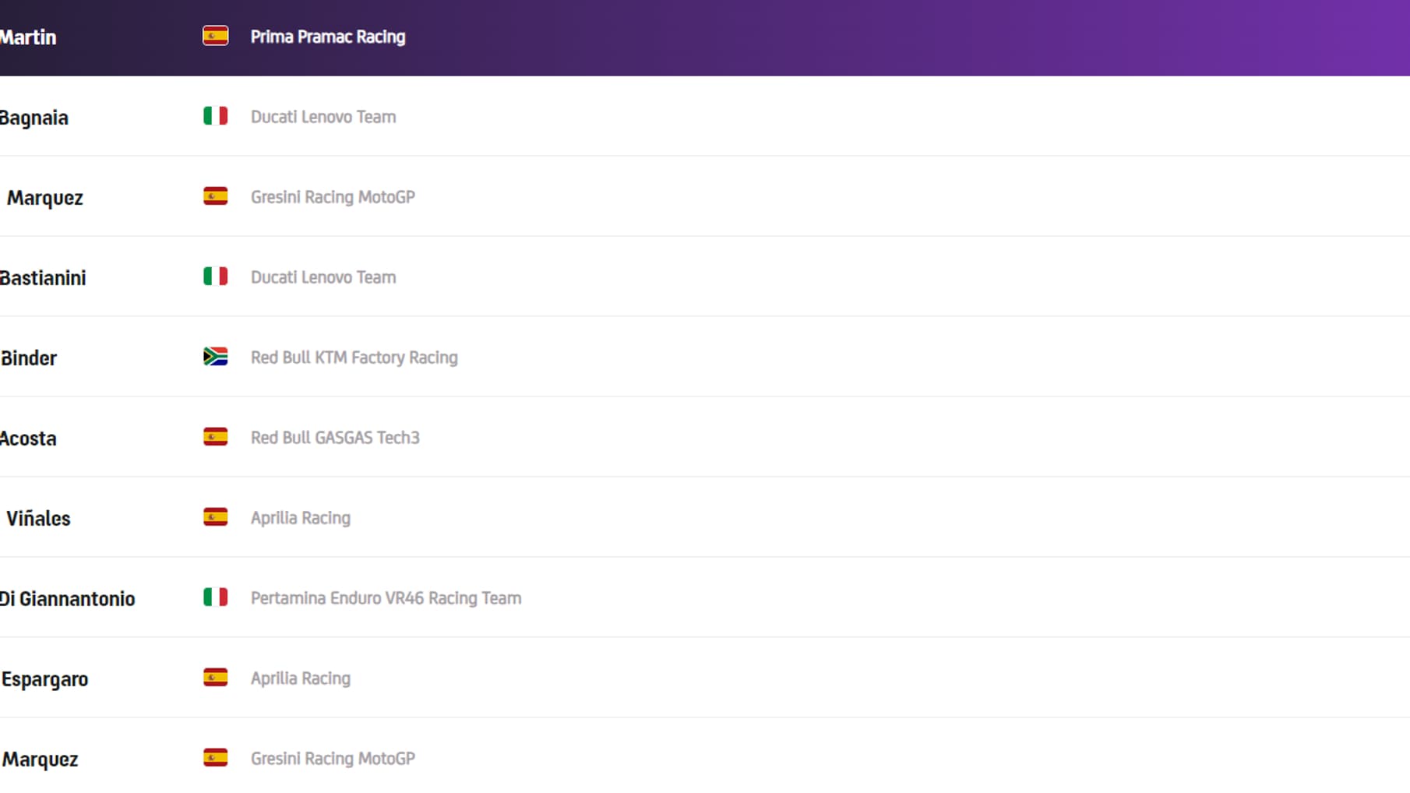Click the Spanish flag in Acosta's row
The image size is (1410, 793).
[x=215, y=437]
